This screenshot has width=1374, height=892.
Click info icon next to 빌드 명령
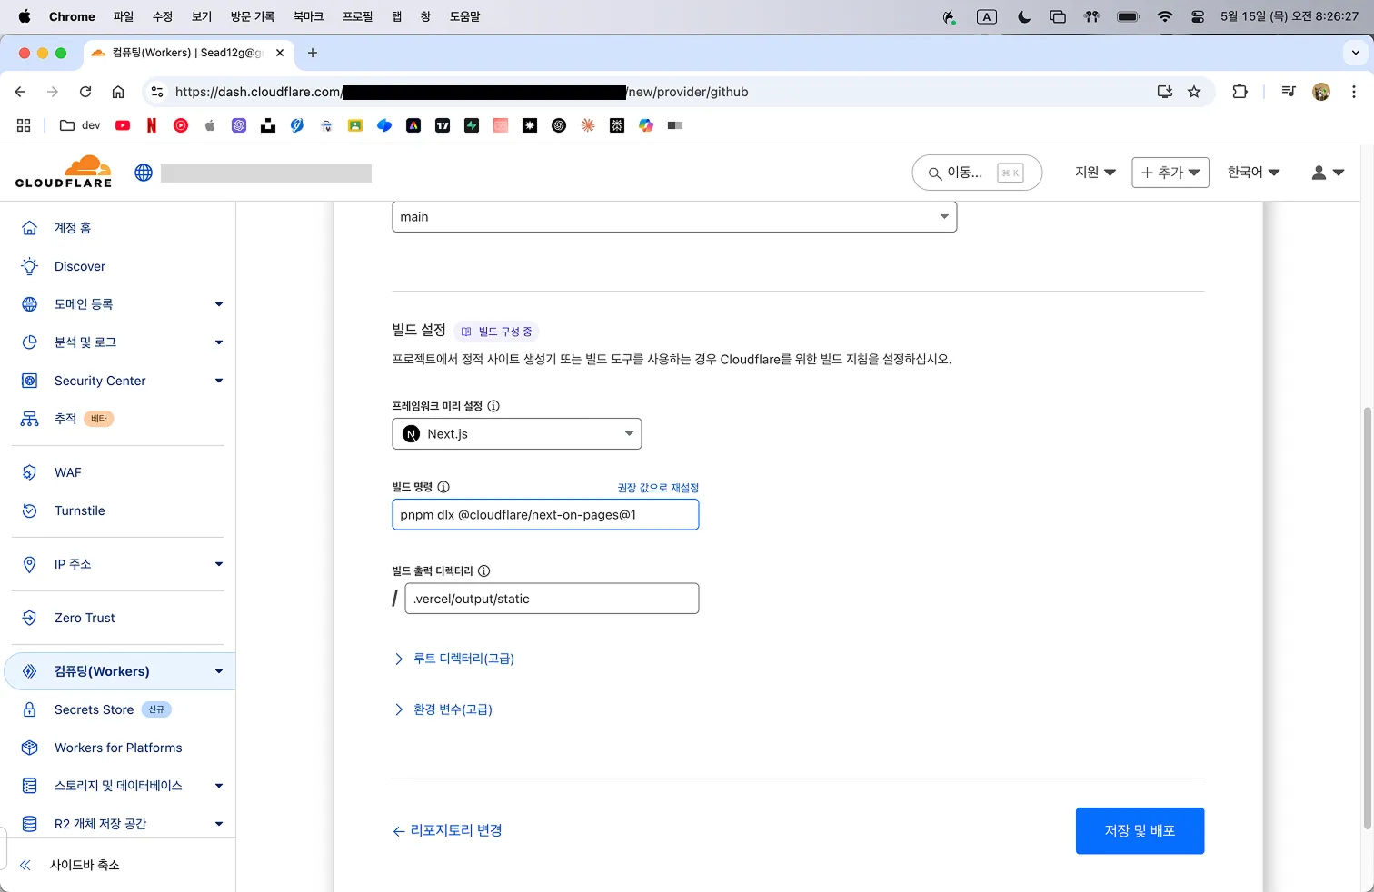[x=443, y=487]
